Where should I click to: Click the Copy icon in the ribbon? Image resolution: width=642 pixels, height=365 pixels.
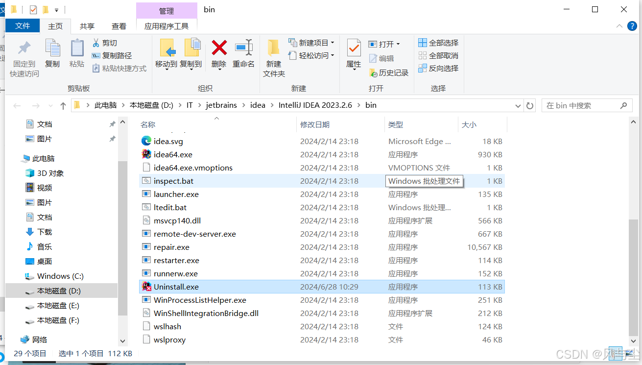coord(52,49)
